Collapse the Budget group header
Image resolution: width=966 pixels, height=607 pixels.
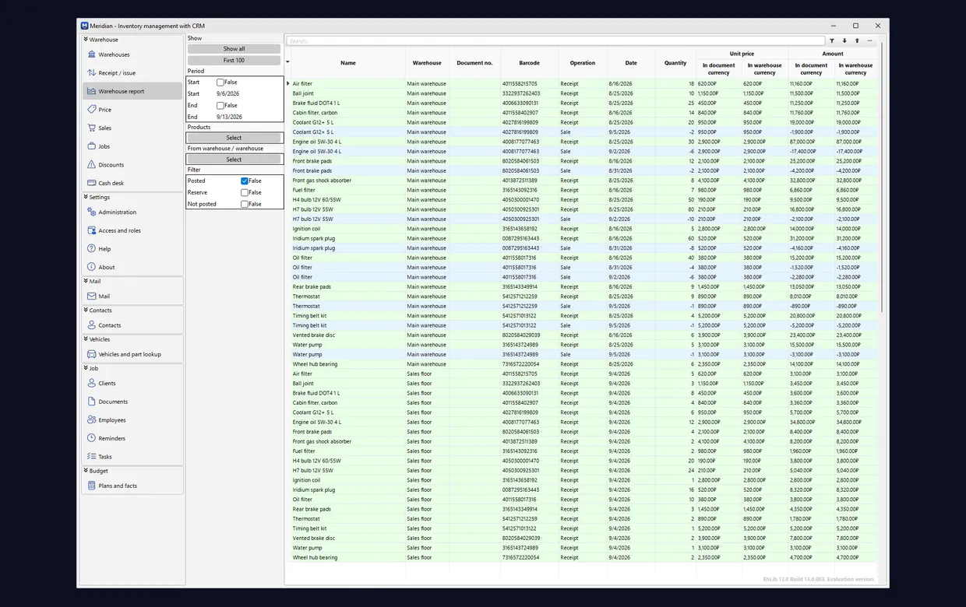[x=132, y=471]
